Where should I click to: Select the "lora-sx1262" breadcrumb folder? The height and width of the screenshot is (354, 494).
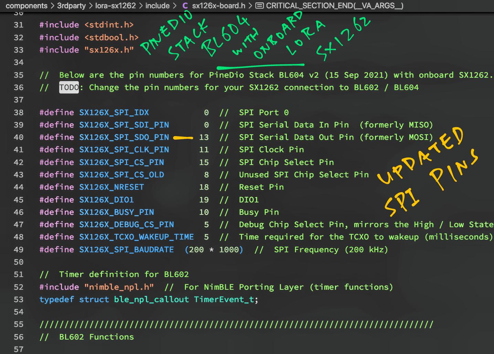(x=115, y=6)
